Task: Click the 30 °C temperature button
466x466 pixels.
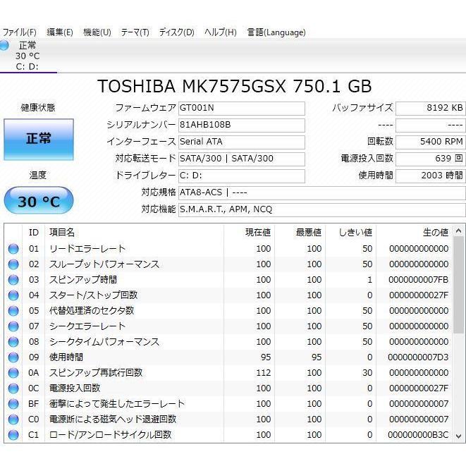Action: pyautogui.click(x=38, y=202)
